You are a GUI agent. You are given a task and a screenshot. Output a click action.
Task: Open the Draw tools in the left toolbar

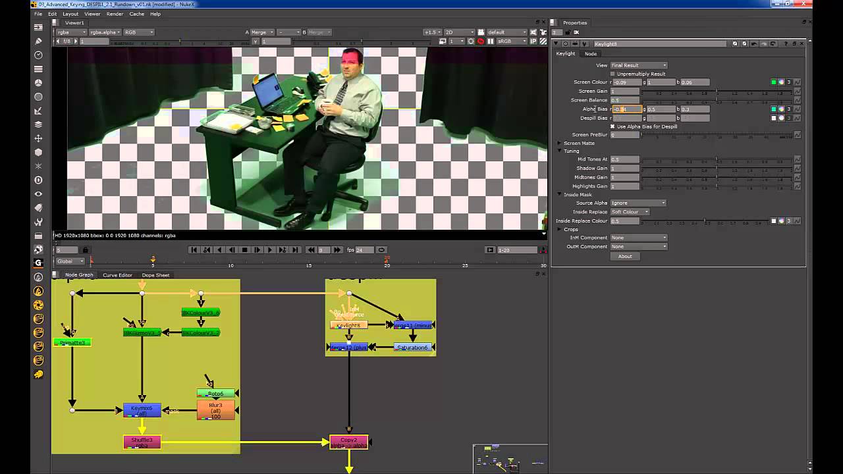click(x=38, y=41)
